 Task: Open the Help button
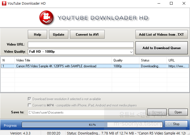click(37, 34)
